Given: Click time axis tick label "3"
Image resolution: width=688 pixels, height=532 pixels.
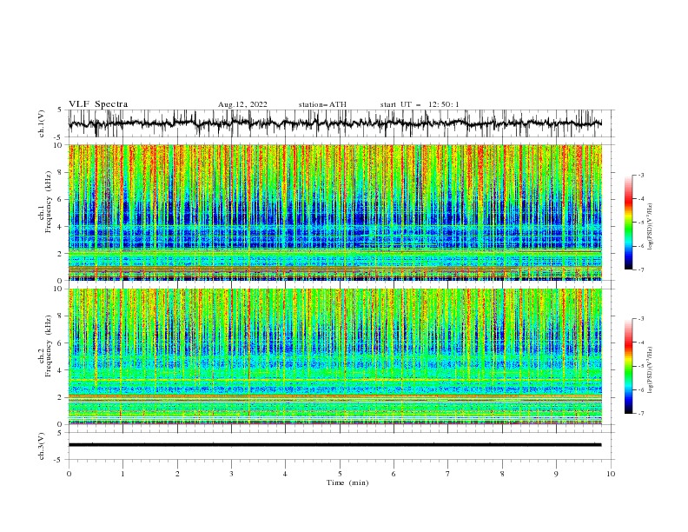Looking at the screenshot, I should [x=231, y=474].
